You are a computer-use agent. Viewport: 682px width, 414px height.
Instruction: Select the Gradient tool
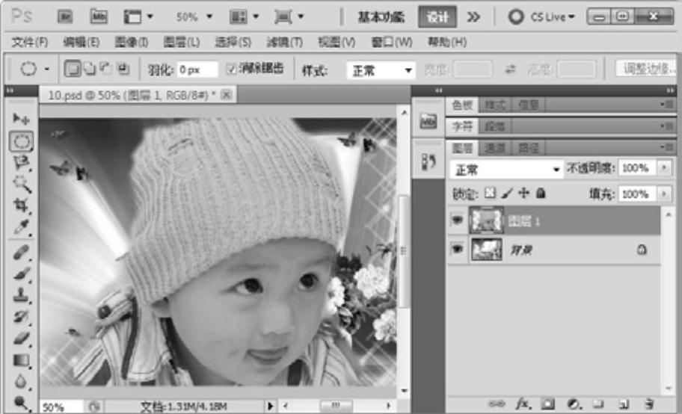(21, 360)
